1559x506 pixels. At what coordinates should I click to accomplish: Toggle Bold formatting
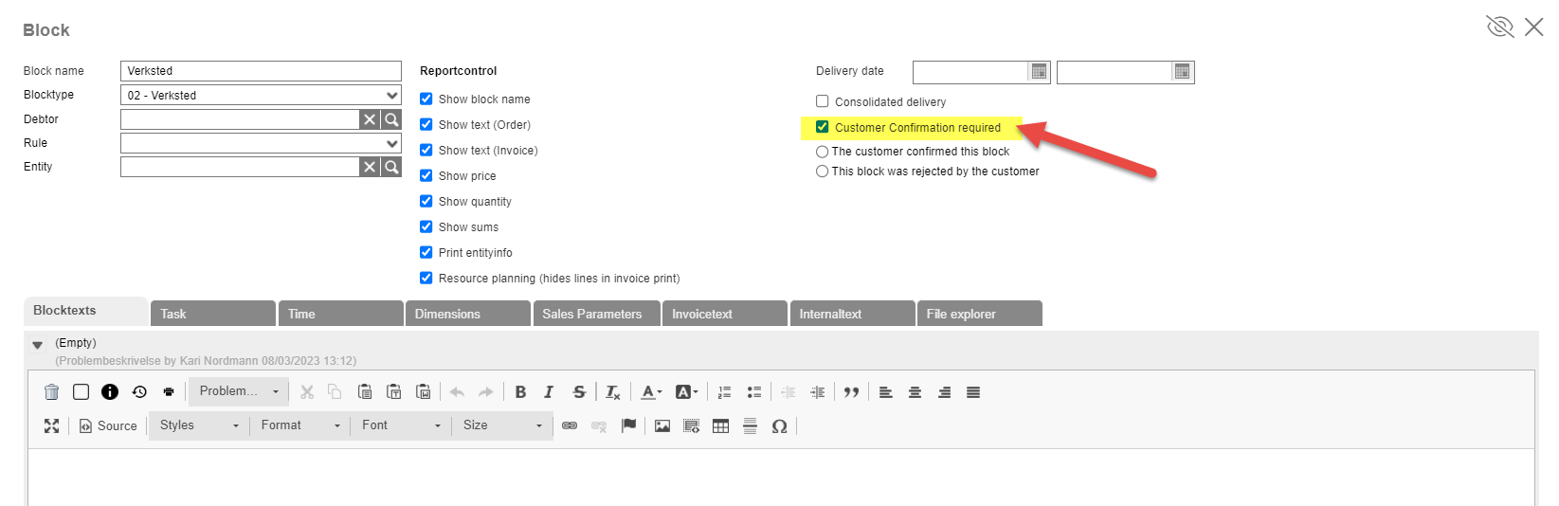pos(520,392)
